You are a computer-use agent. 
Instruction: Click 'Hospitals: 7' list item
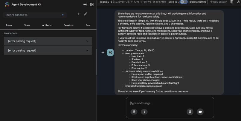coord(138,56)
